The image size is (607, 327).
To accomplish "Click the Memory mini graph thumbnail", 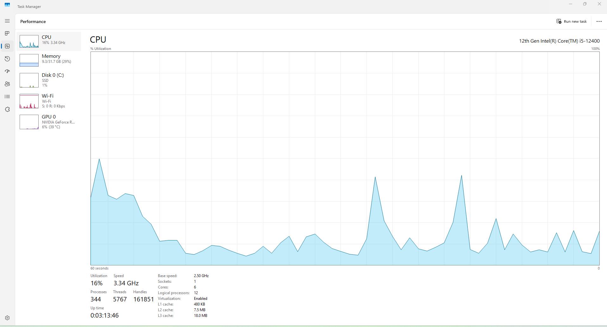I will [x=29, y=60].
